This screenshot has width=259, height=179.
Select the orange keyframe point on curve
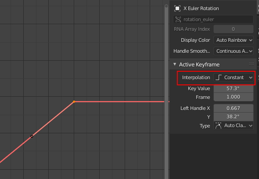tap(74, 102)
